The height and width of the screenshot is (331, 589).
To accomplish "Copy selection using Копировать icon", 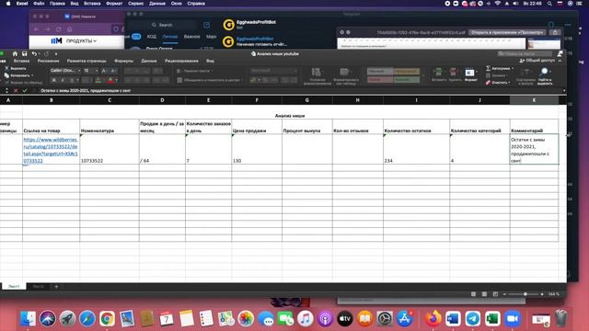I will (x=6, y=75).
